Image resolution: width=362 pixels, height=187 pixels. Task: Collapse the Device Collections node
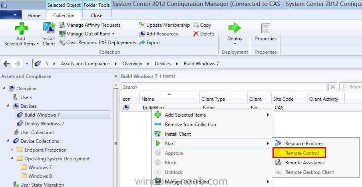click(x=8, y=140)
